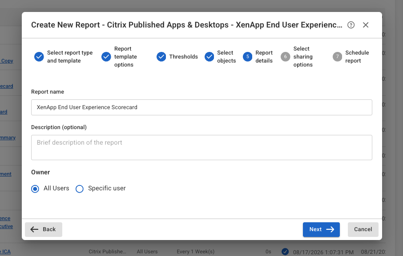Screen dimensions: 403x256
Task: Click the Report name input field
Action: 201,107
